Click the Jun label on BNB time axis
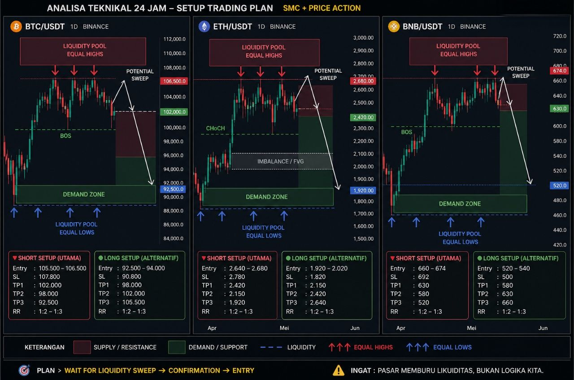Viewport: 574px width, 380px height. click(543, 328)
